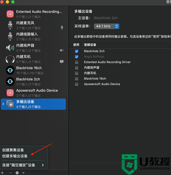This screenshot has height=175, width=171.
Task: Click the 音频设备 column header
Action: [90, 45]
